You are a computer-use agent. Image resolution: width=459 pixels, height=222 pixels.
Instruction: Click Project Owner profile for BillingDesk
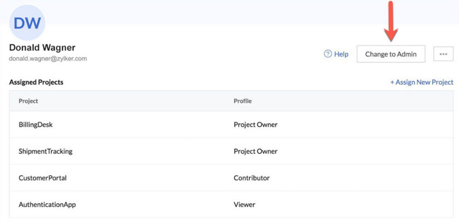[x=255, y=125]
